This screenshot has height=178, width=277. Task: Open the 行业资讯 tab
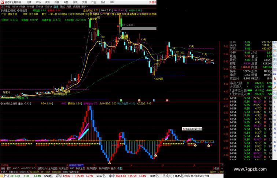tap(45, 172)
